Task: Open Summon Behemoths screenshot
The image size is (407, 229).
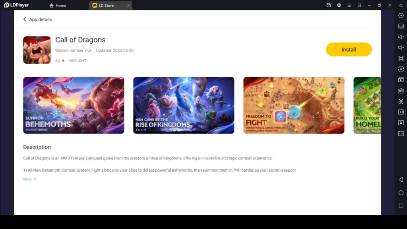Action: coord(74,105)
